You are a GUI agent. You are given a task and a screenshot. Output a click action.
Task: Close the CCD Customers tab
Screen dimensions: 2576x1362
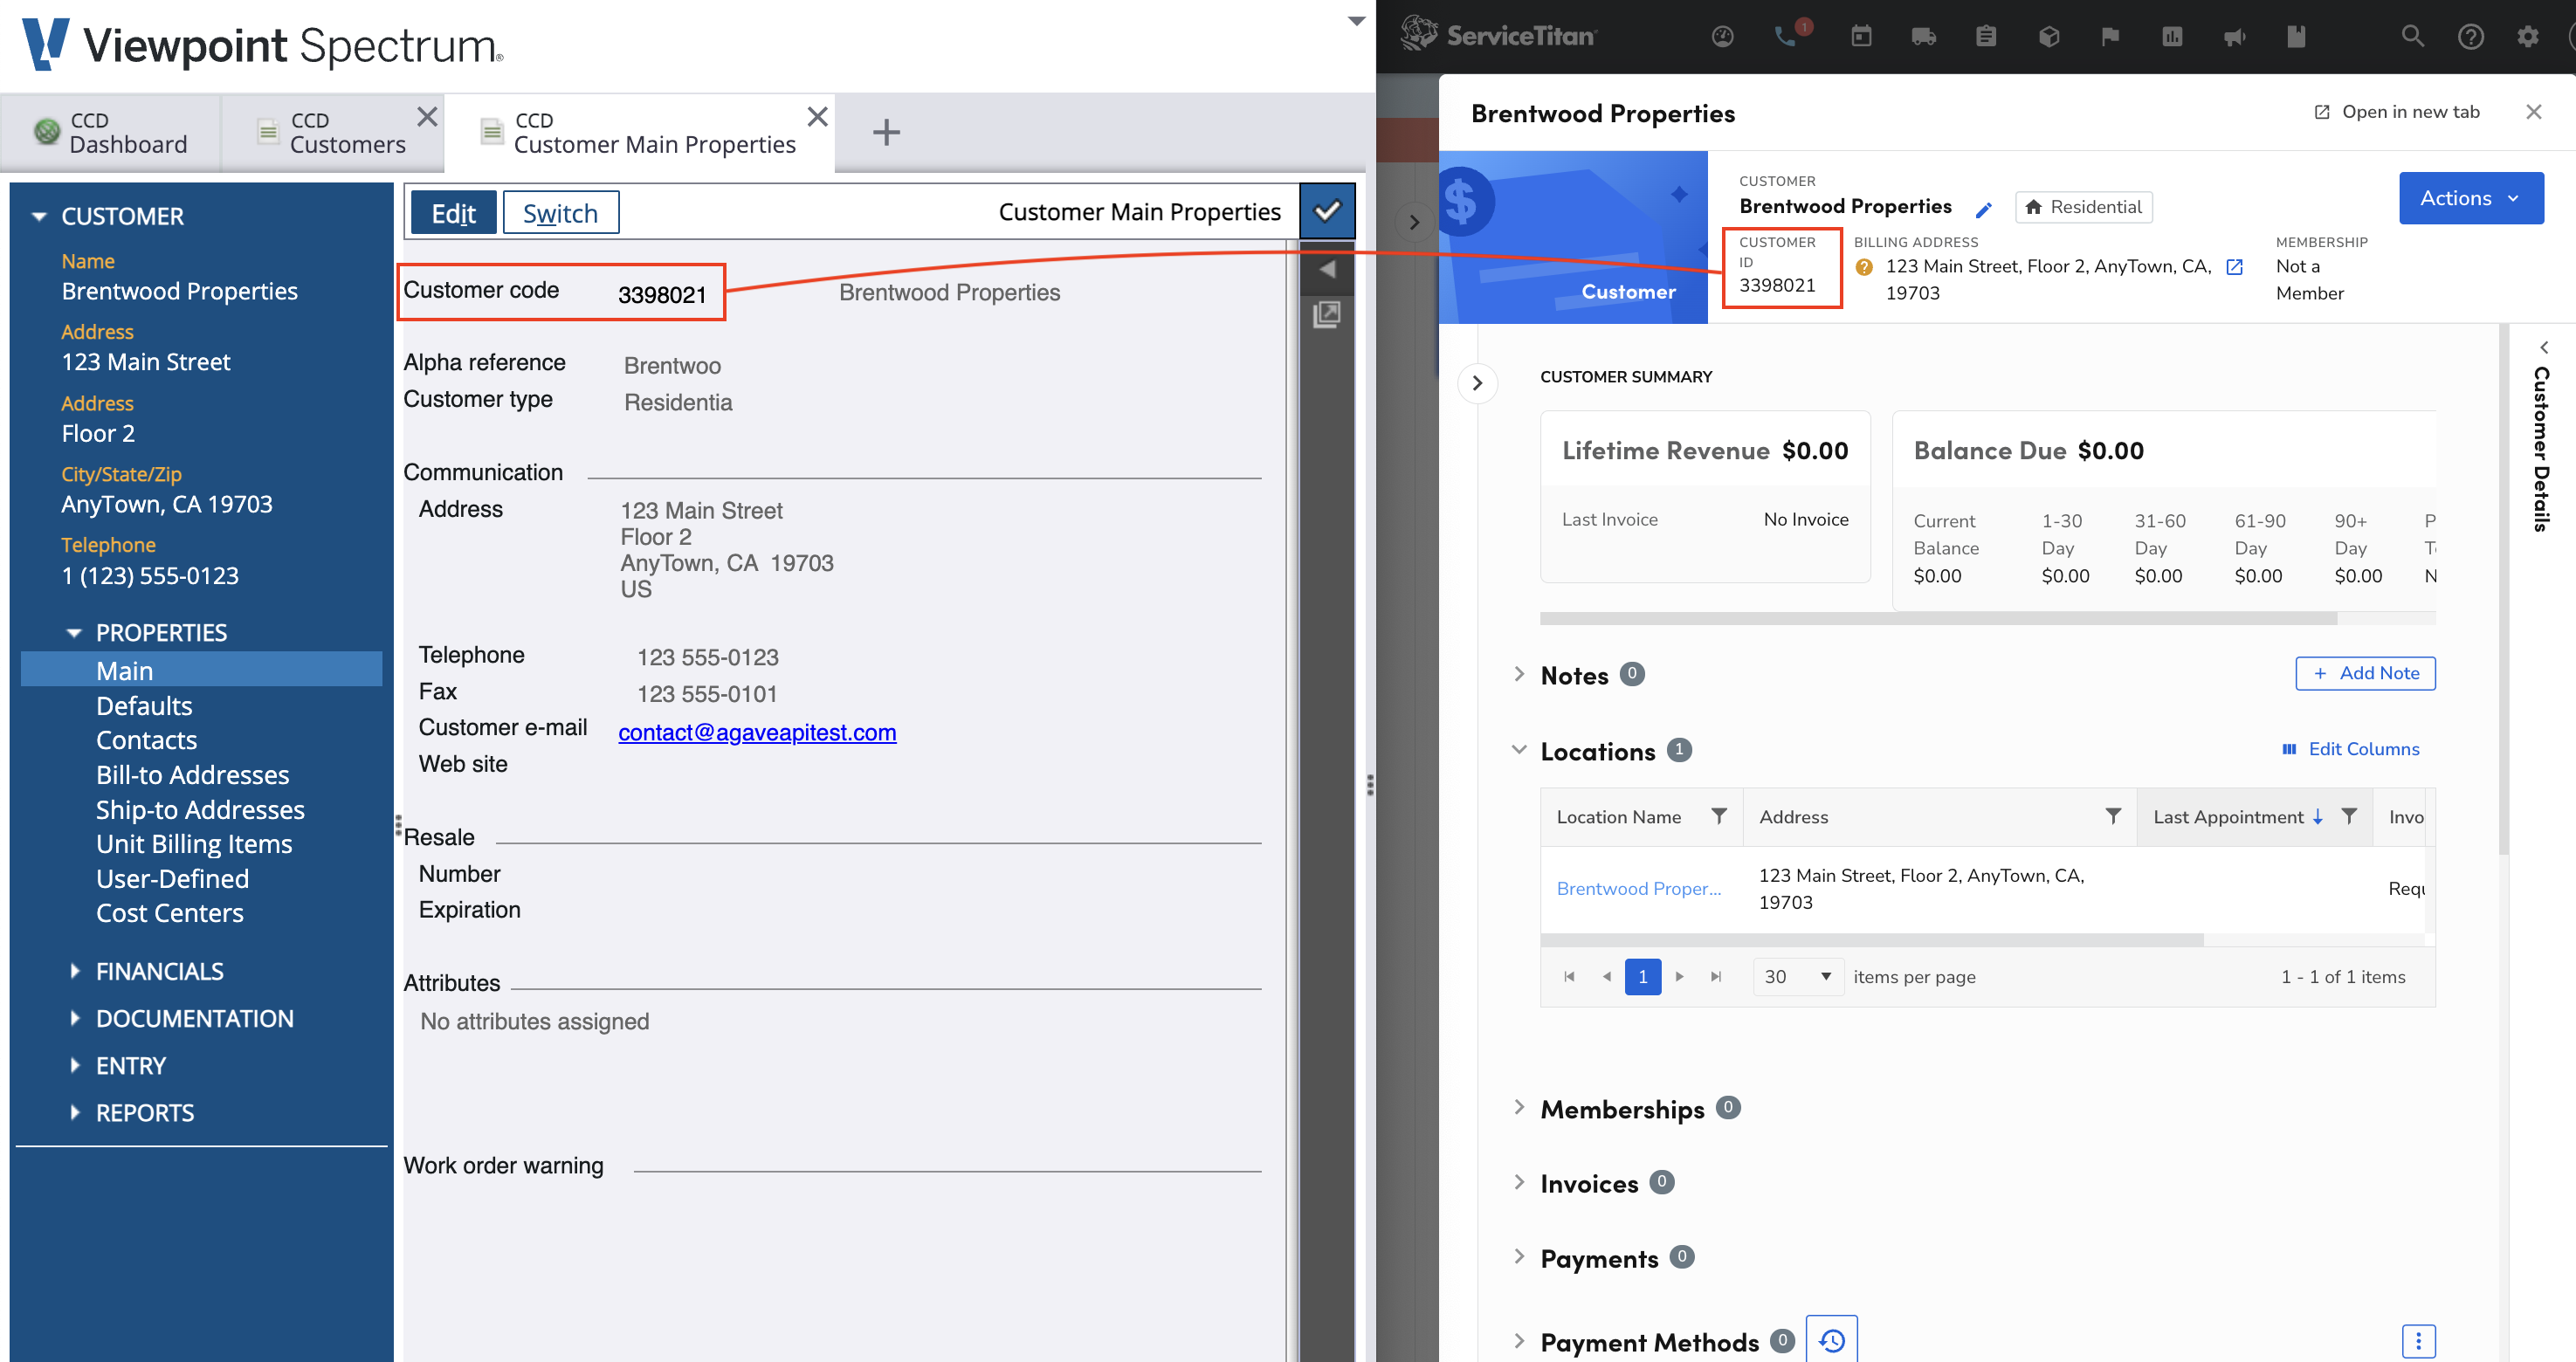(427, 117)
